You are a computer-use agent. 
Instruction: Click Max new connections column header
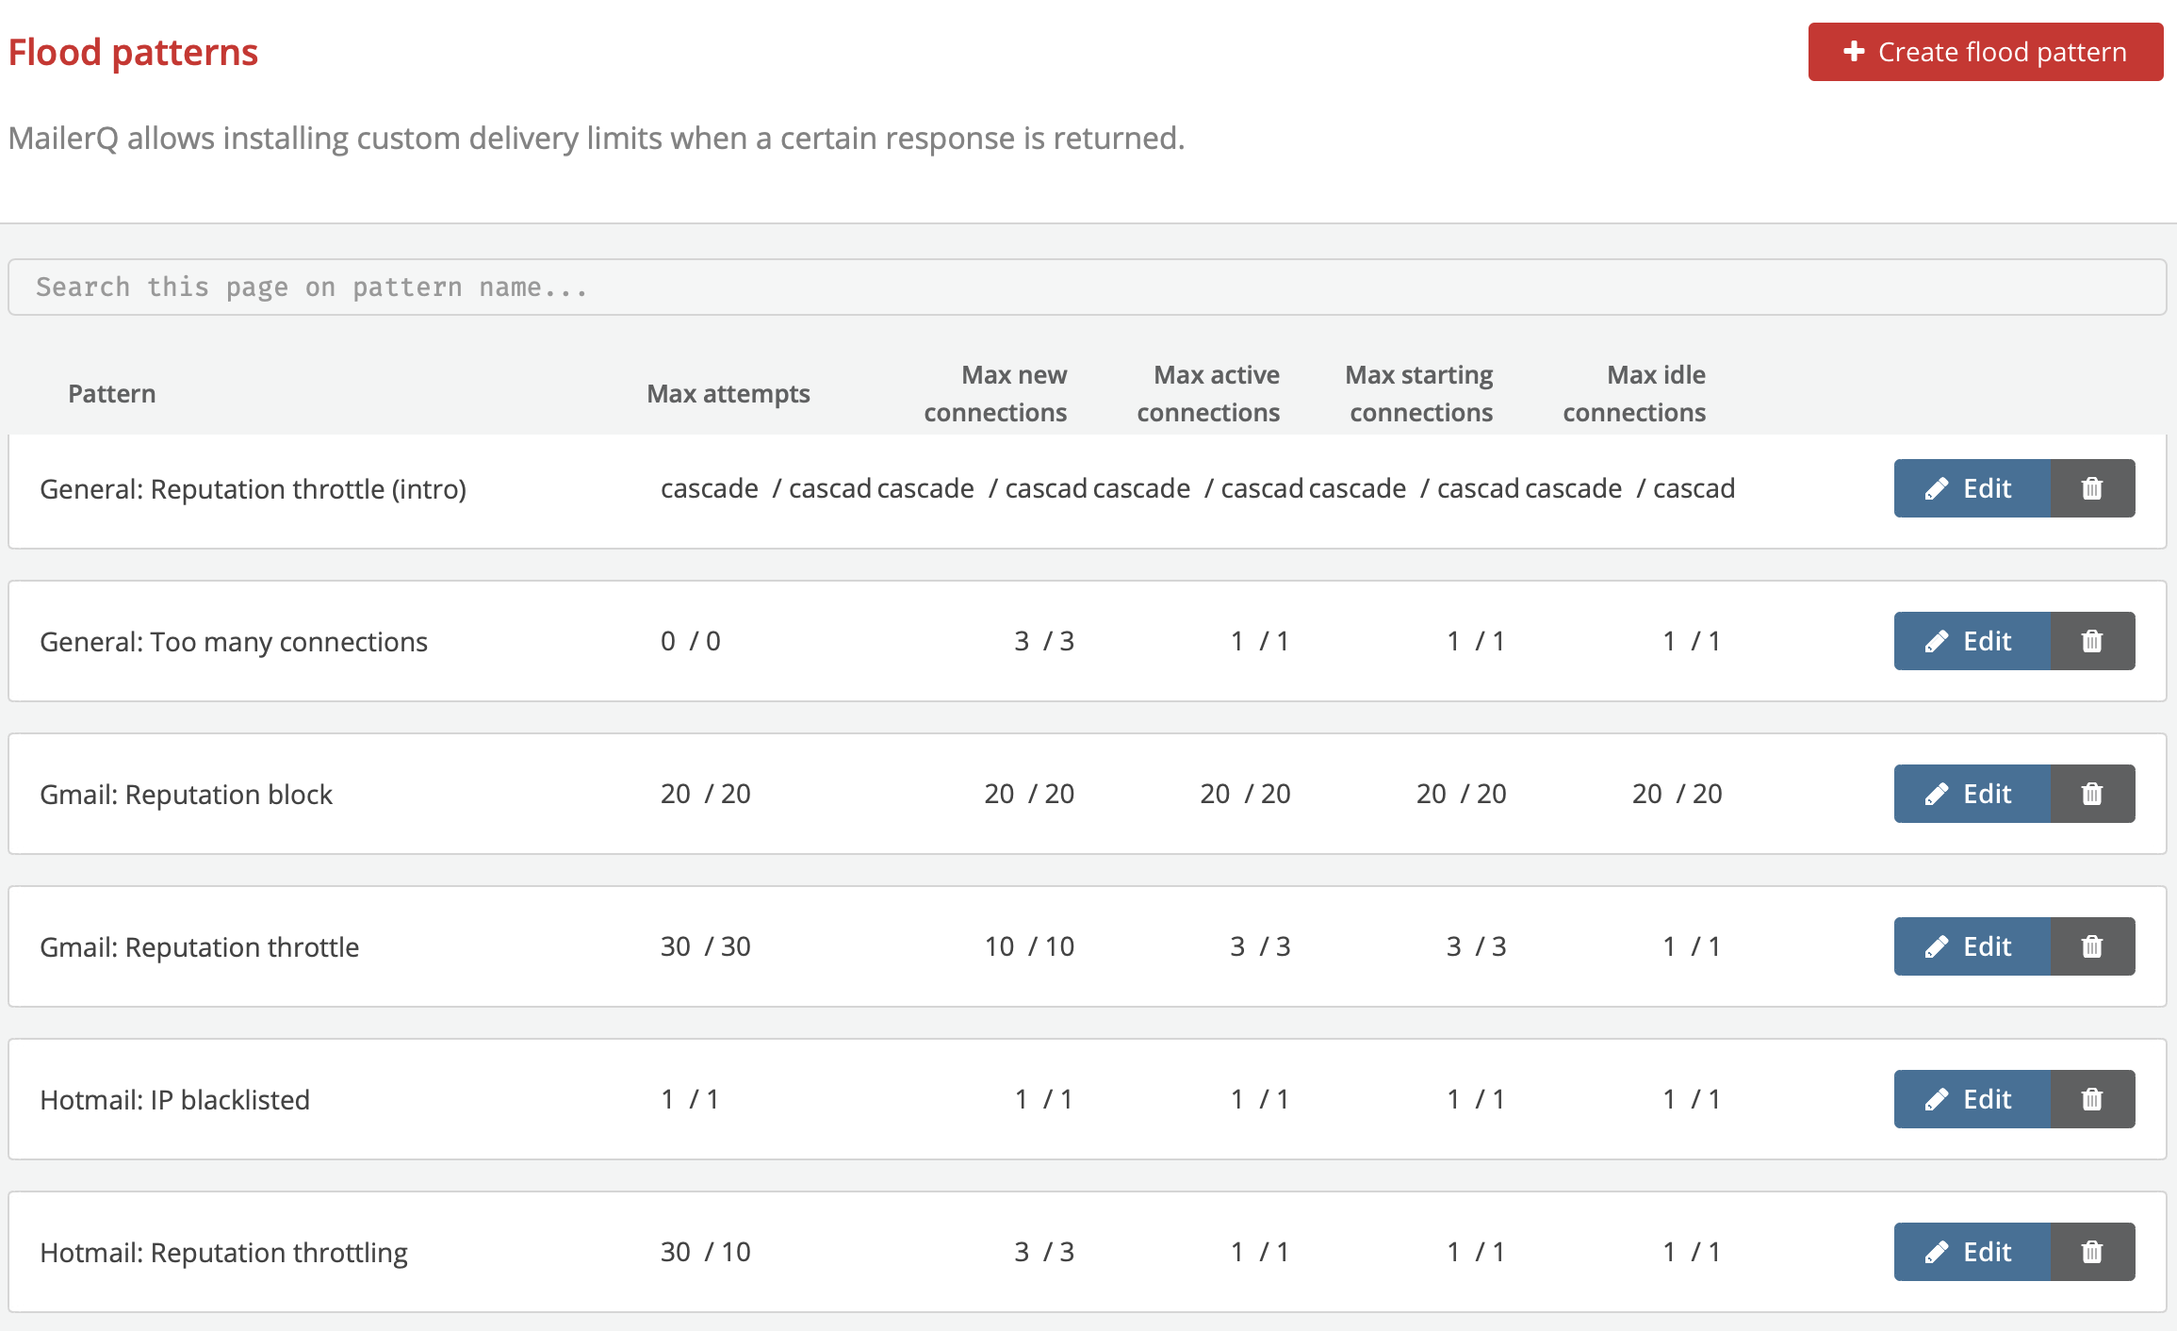[x=995, y=394]
